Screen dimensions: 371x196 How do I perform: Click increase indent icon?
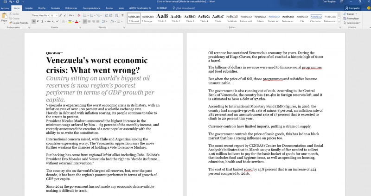[x=111, y=15]
